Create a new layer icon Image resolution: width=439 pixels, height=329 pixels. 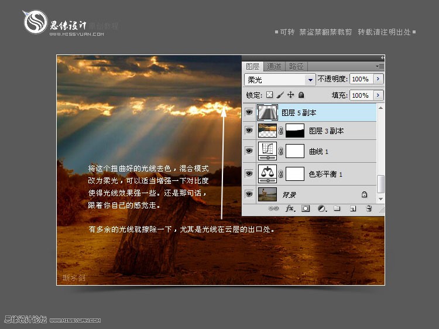coord(353,208)
